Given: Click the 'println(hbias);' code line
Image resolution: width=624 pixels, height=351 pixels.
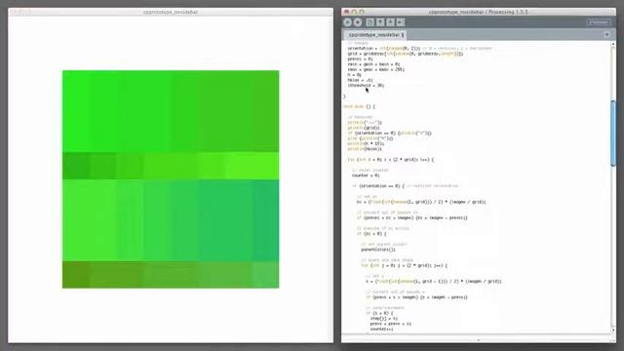Looking at the screenshot, I should point(365,149).
